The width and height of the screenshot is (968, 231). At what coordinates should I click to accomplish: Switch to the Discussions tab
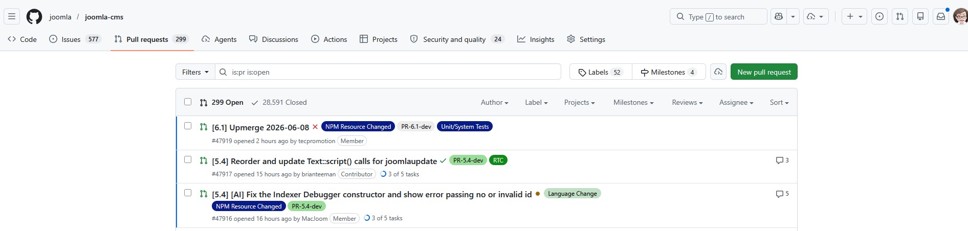click(274, 39)
